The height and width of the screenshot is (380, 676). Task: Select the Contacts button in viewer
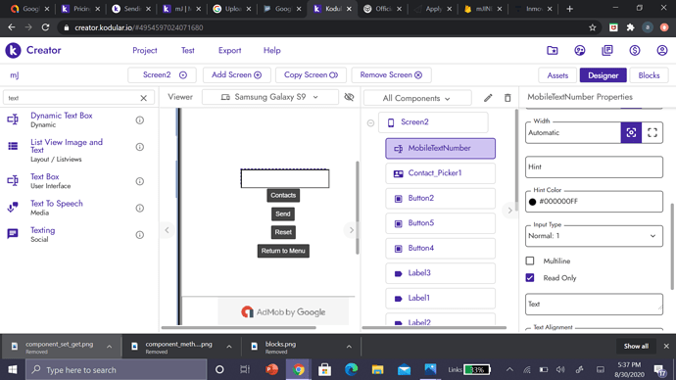[283, 196]
